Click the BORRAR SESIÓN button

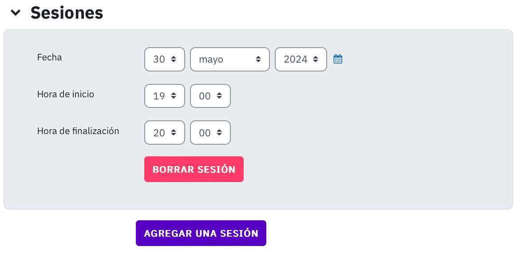[194, 169]
